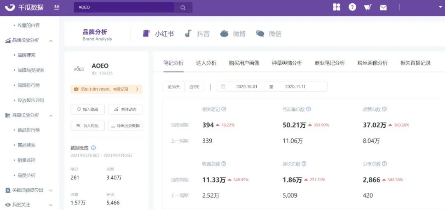Click the 37.02万 点赞 value
445x210 pixels.
pyautogui.click(x=375, y=125)
